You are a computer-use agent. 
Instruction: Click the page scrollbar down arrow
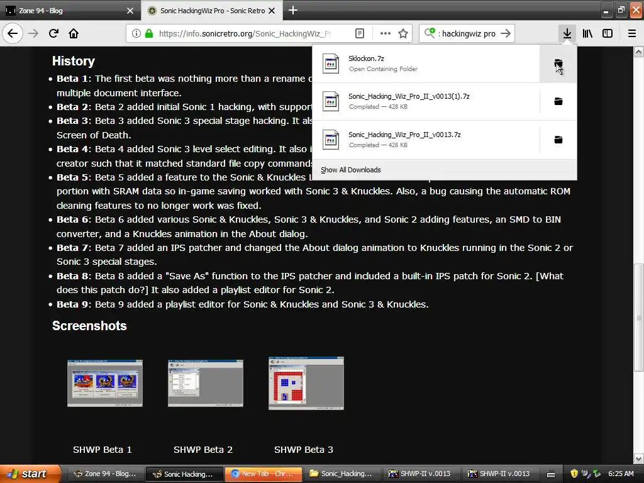tap(639, 458)
